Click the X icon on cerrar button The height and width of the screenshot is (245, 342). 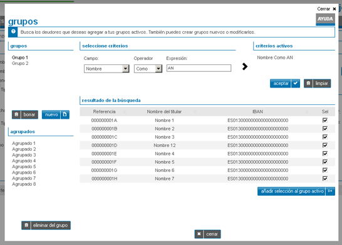pyautogui.click(x=199, y=234)
